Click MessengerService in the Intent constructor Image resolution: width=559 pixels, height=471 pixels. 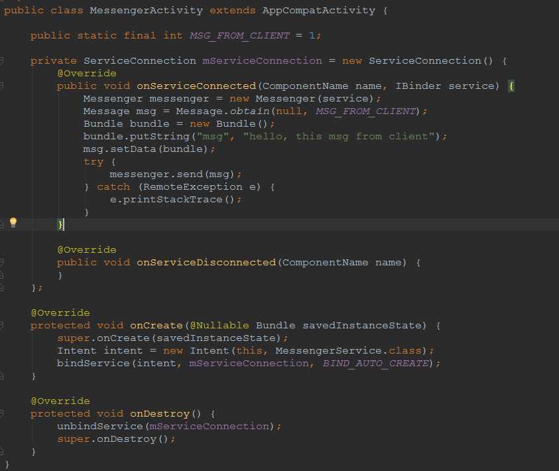tap(329, 350)
